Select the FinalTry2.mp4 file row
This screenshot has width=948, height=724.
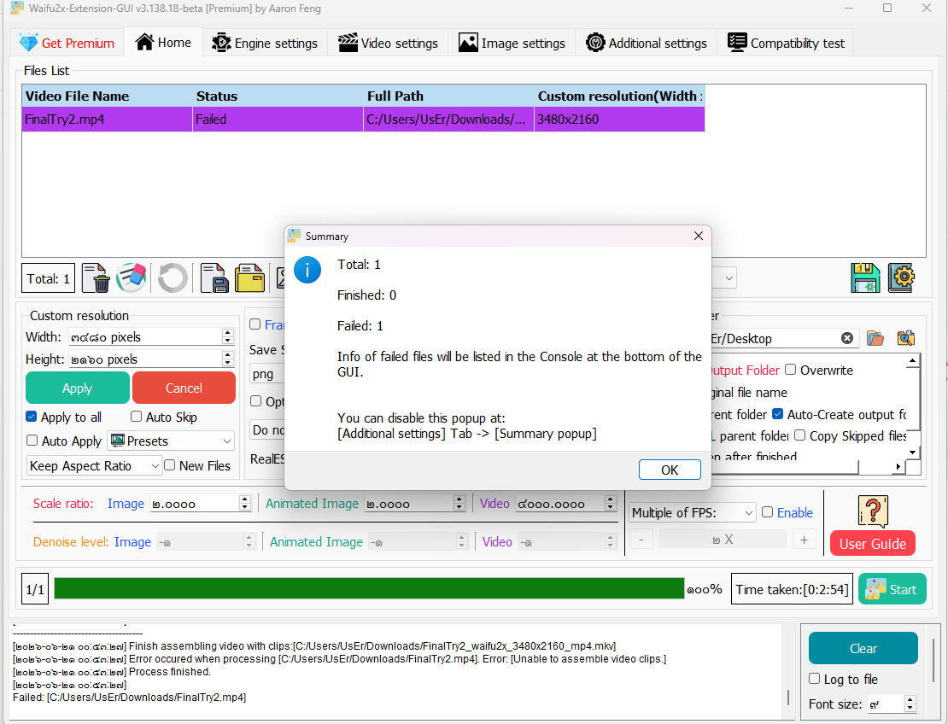point(363,119)
